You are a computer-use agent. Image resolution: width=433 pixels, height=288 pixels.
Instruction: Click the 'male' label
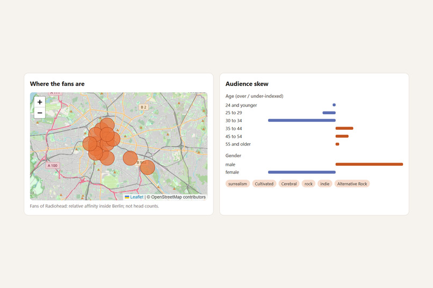(x=230, y=165)
